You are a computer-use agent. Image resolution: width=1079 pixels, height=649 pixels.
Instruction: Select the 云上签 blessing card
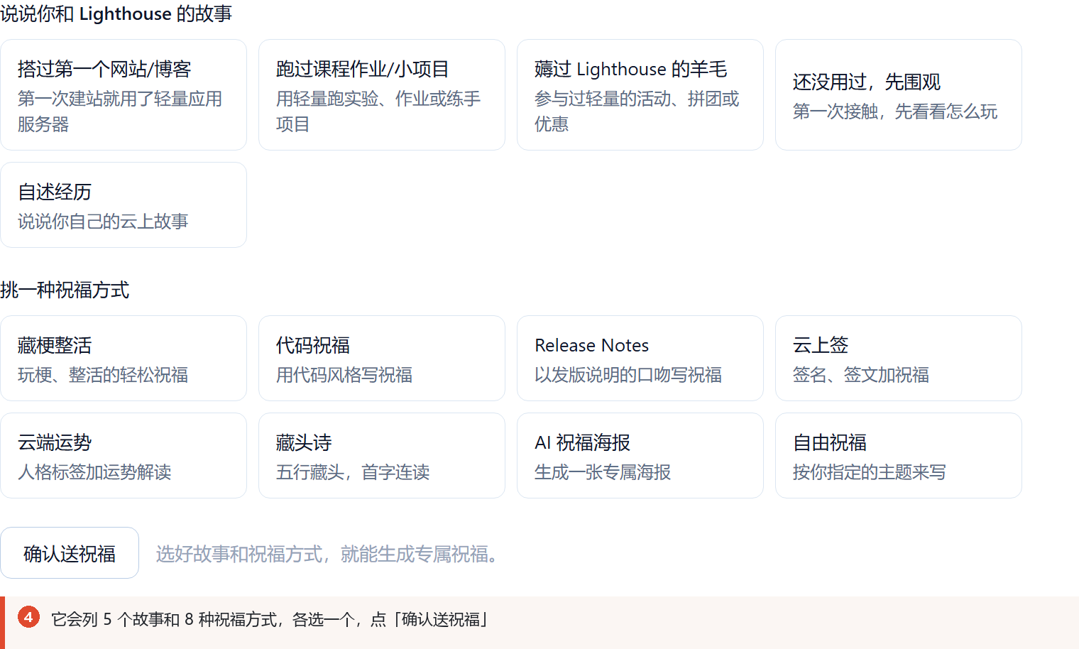pos(899,359)
